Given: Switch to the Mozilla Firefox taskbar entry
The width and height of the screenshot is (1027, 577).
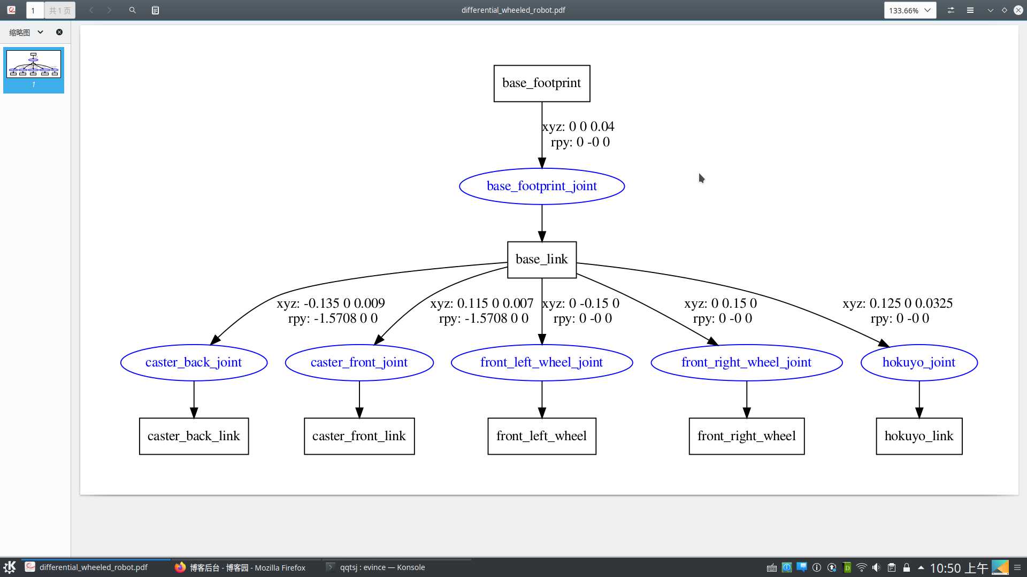Looking at the screenshot, I should tap(246, 567).
